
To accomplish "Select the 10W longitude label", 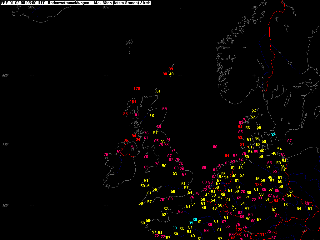I will tap(106, 7).
